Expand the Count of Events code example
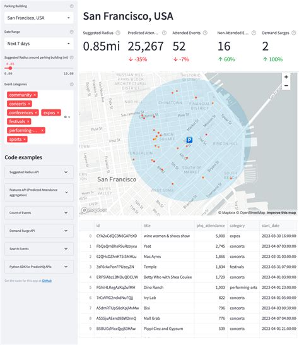299x345 pixels. click(x=39, y=213)
